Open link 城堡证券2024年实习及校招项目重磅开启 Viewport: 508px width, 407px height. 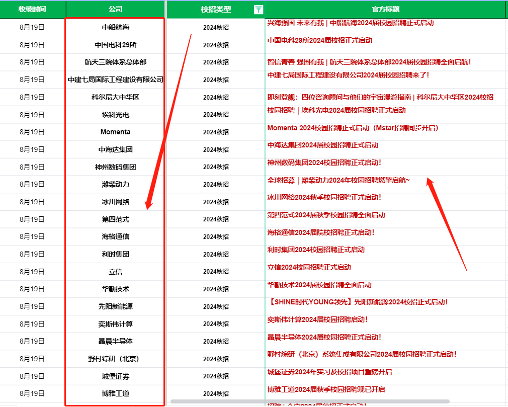coord(329,372)
